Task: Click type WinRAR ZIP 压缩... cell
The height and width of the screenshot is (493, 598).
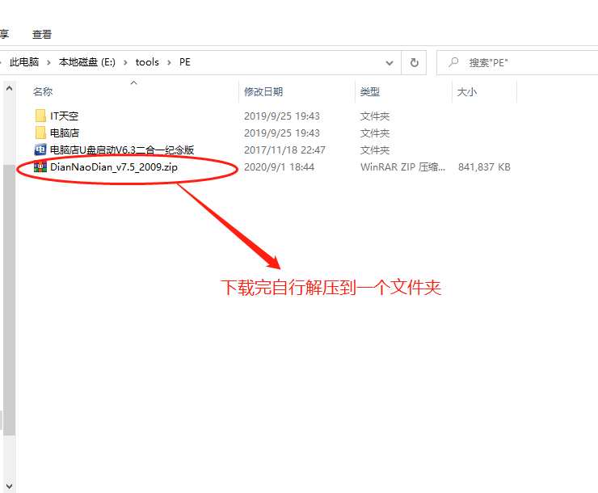Action: coord(402,167)
